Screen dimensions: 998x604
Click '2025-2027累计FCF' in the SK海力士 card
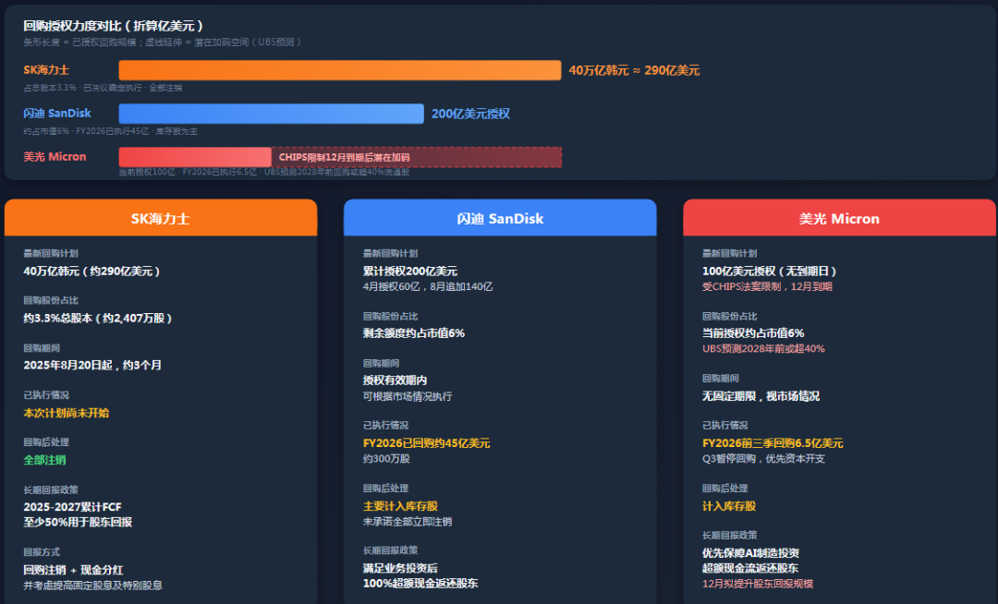[x=73, y=507]
